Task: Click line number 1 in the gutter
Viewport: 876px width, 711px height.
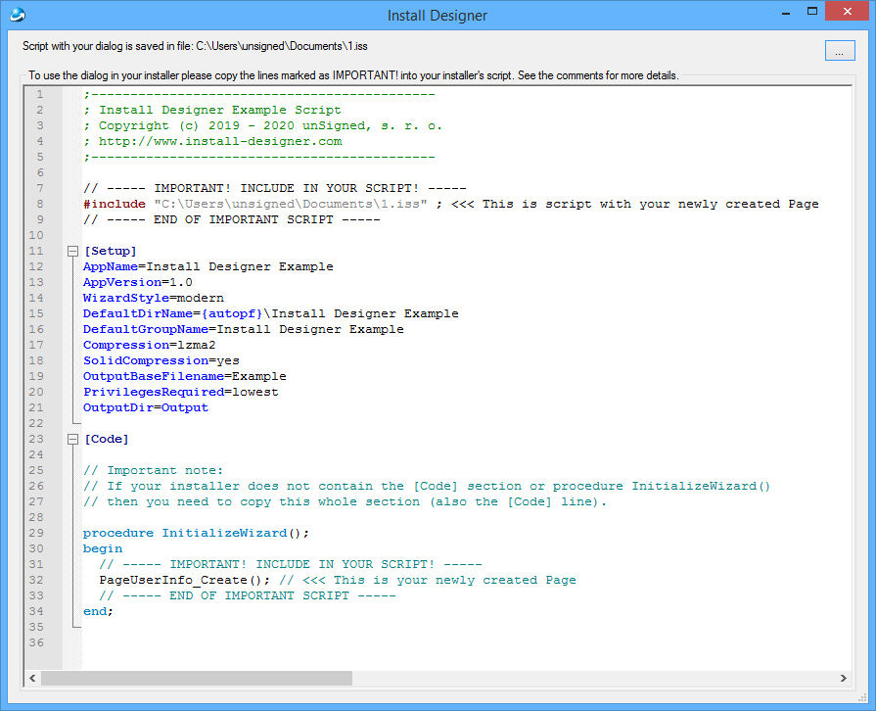Action: 40,94
